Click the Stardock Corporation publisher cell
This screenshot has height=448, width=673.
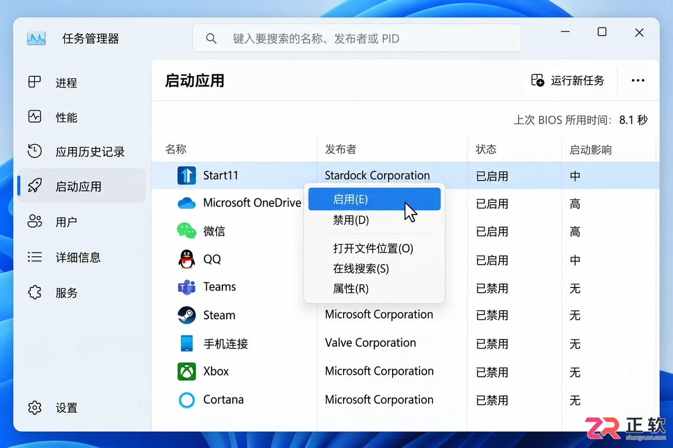(377, 175)
